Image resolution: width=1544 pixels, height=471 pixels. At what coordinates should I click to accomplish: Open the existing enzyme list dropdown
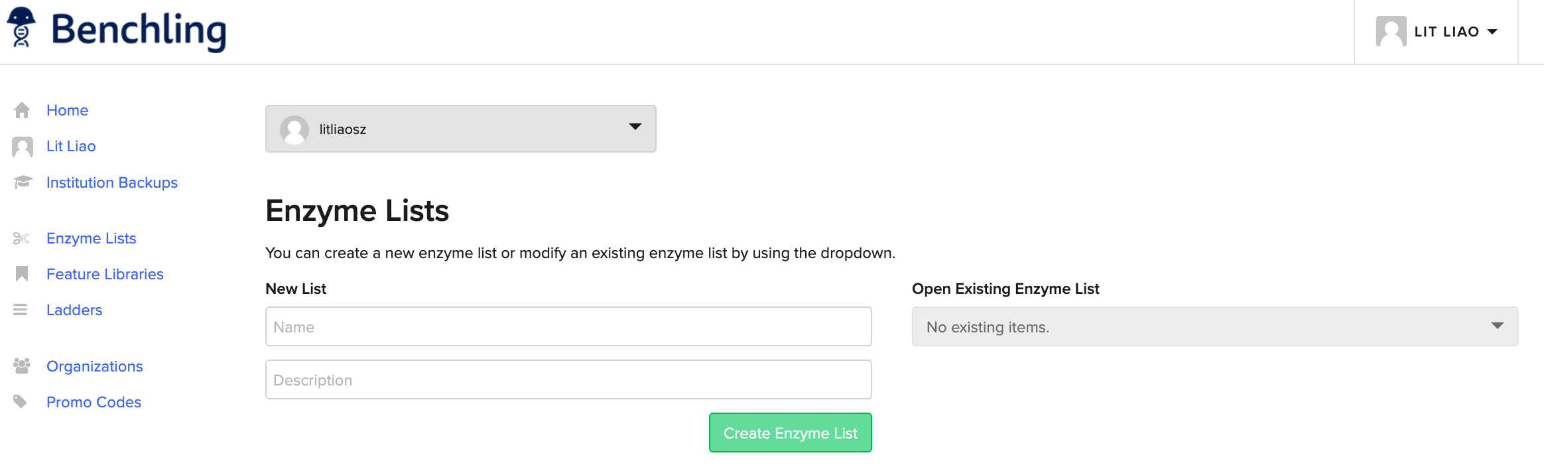coord(1214,326)
